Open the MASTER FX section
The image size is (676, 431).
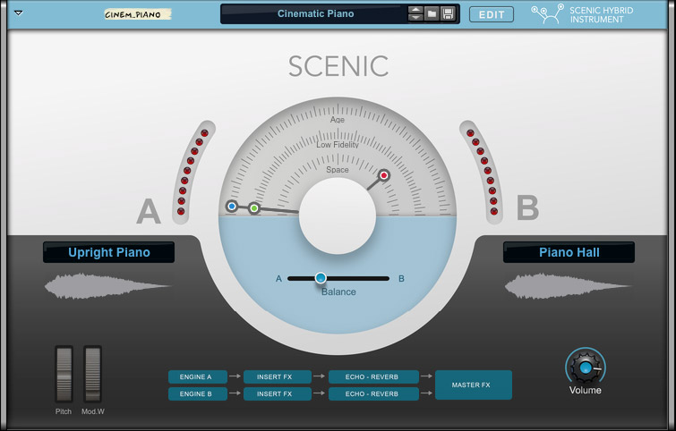pyautogui.click(x=474, y=385)
